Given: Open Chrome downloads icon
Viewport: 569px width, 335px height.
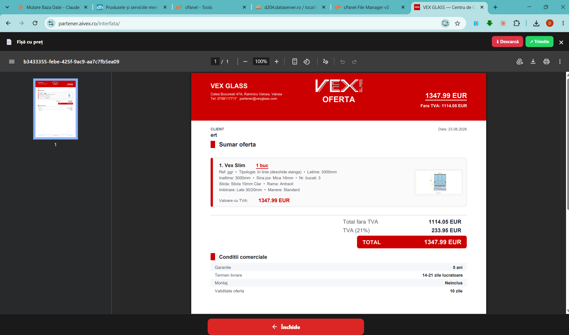Looking at the screenshot, I should click(536, 23).
